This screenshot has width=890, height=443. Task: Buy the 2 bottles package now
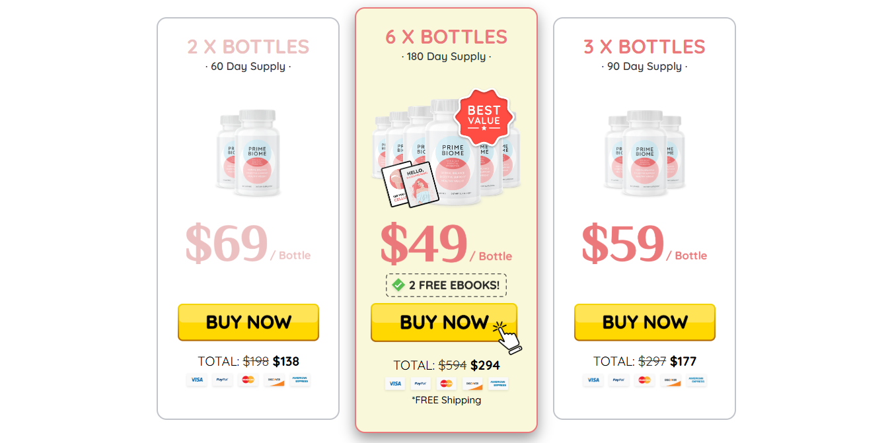click(248, 322)
